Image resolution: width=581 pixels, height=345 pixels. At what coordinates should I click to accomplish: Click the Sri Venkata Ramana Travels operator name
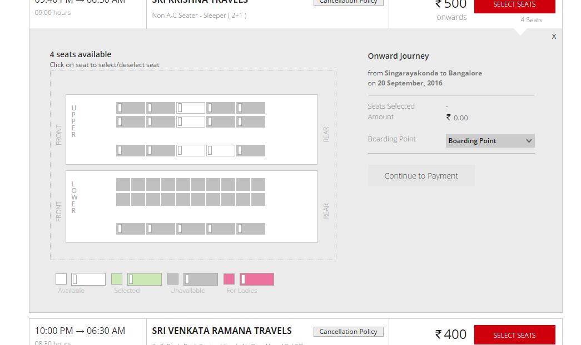(222, 331)
